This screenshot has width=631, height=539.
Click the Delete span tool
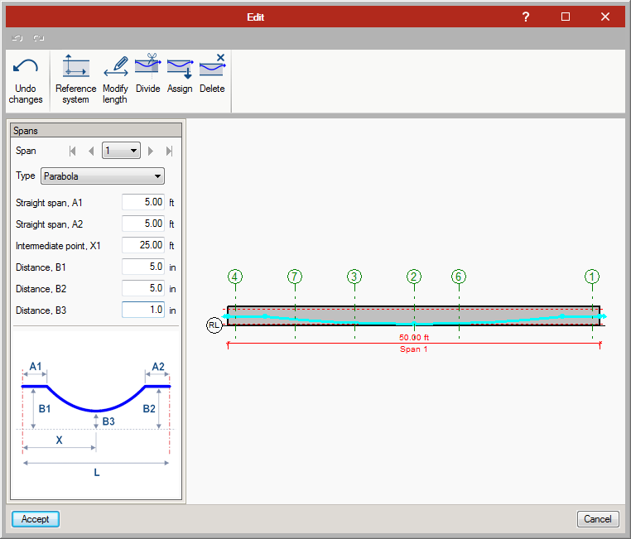coord(212,75)
